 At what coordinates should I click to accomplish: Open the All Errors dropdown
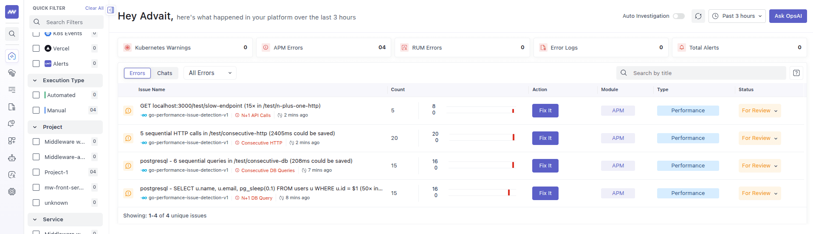(x=210, y=73)
